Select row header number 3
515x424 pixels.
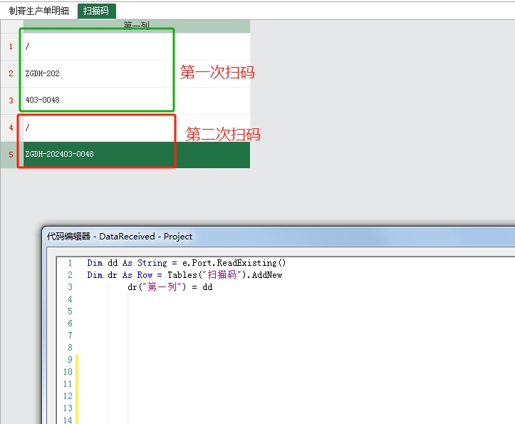click(x=11, y=100)
